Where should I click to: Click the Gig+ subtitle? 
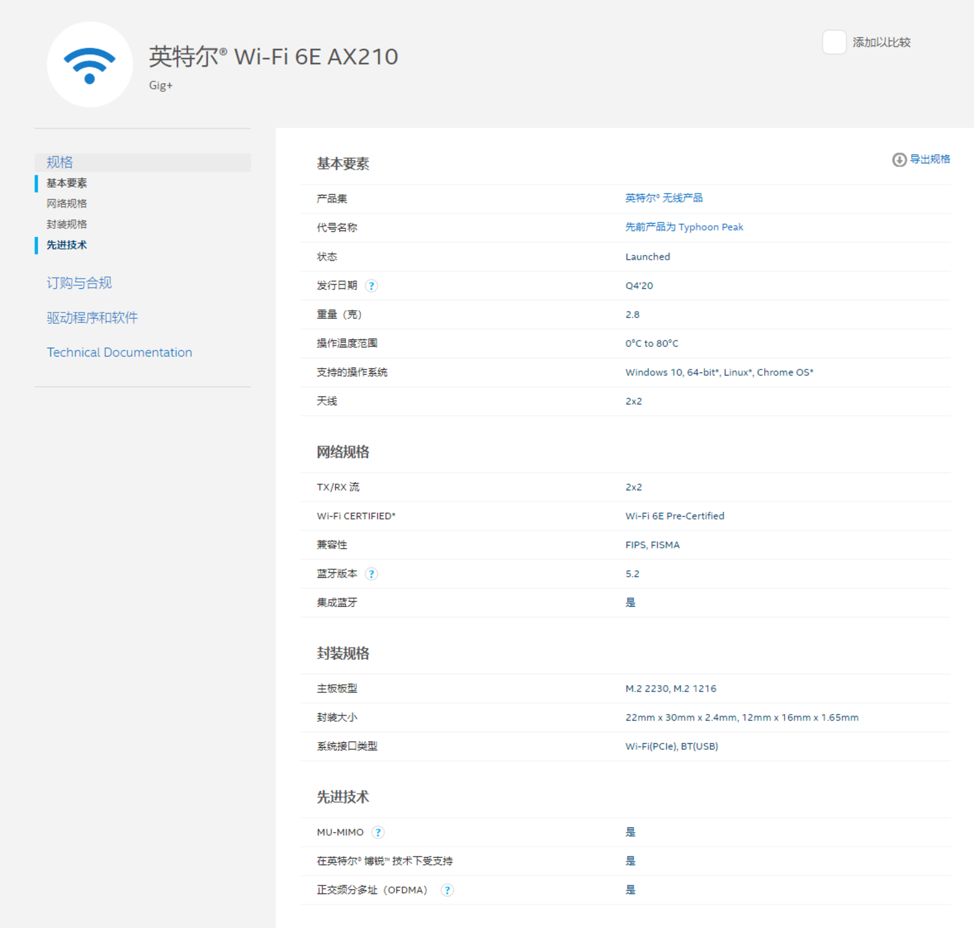click(161, 85)
